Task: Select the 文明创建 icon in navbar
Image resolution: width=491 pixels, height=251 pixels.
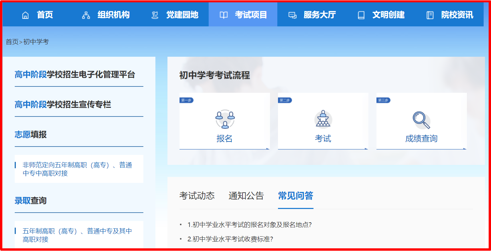Action: [x=361, y=15]
